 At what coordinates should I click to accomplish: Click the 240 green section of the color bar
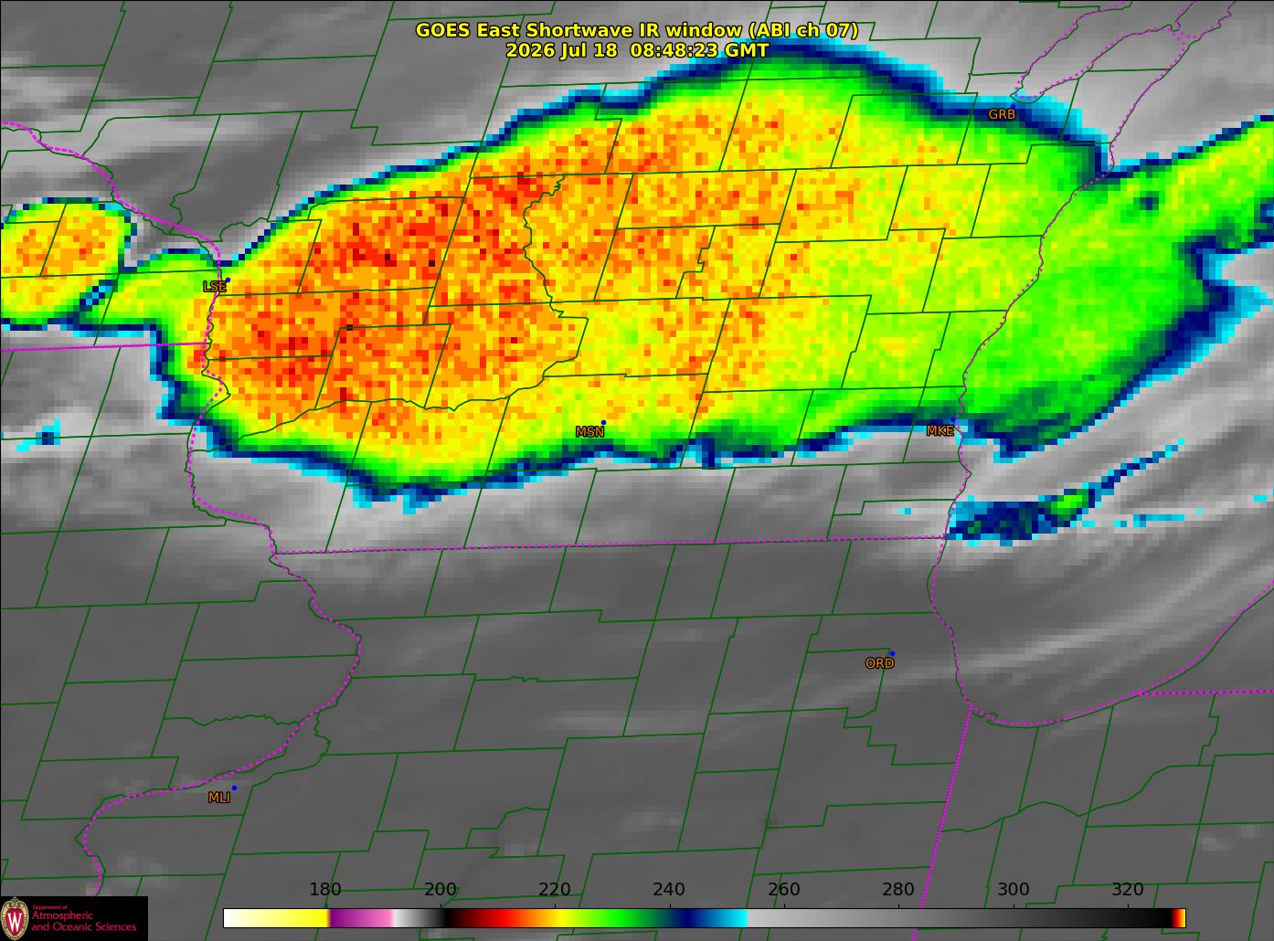(x=669, y=917)
